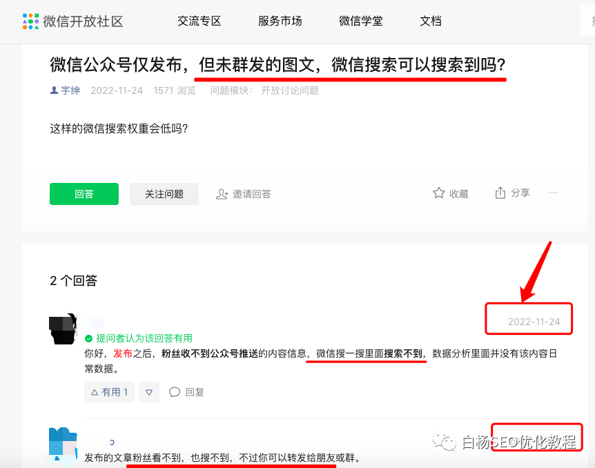Click the first answer's date 2022-11-24
This screenshot has height=468, width=595.
[x=534, y=322]
